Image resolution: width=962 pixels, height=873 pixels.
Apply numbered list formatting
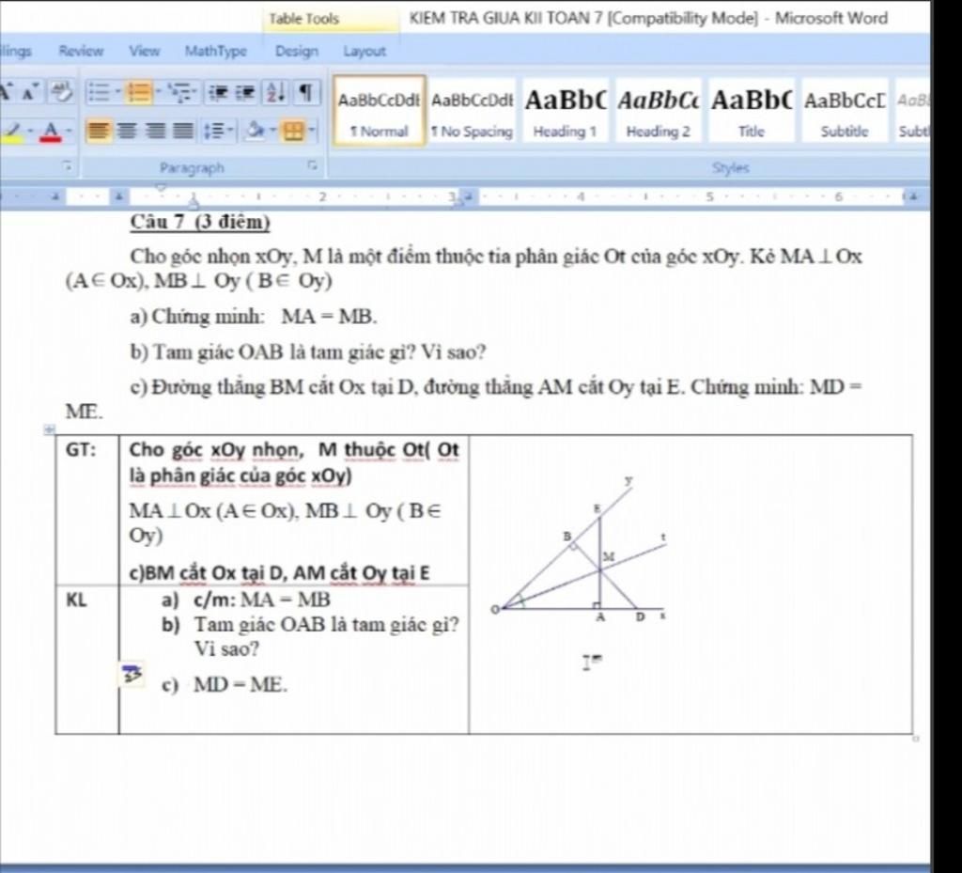point(139,93)
